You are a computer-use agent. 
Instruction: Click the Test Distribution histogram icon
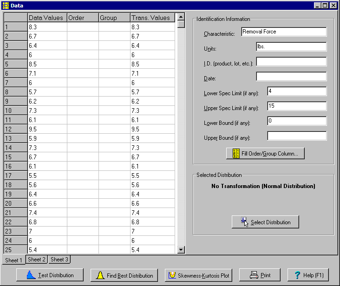(31, 275)
